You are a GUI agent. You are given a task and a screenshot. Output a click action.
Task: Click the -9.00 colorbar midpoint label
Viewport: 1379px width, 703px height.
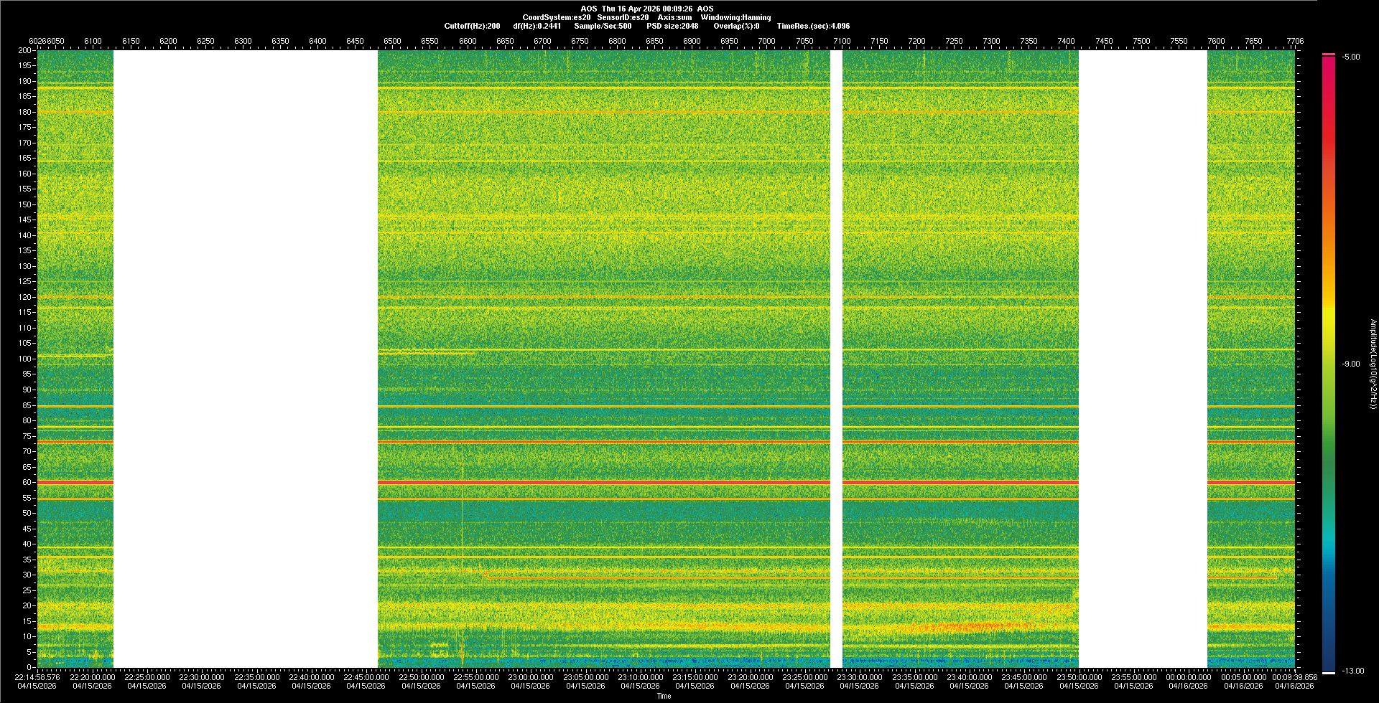coord(1350,364)
